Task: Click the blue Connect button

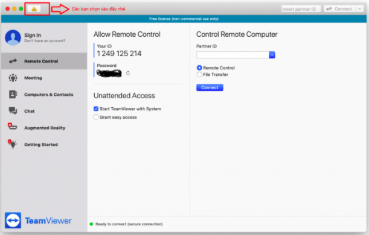Action: (x=210, y=87)
